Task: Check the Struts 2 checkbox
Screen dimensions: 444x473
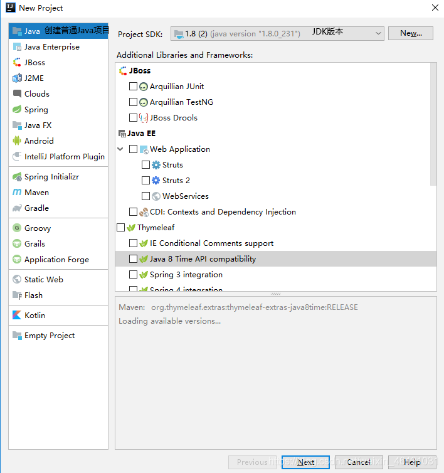Action: [145, 181]
